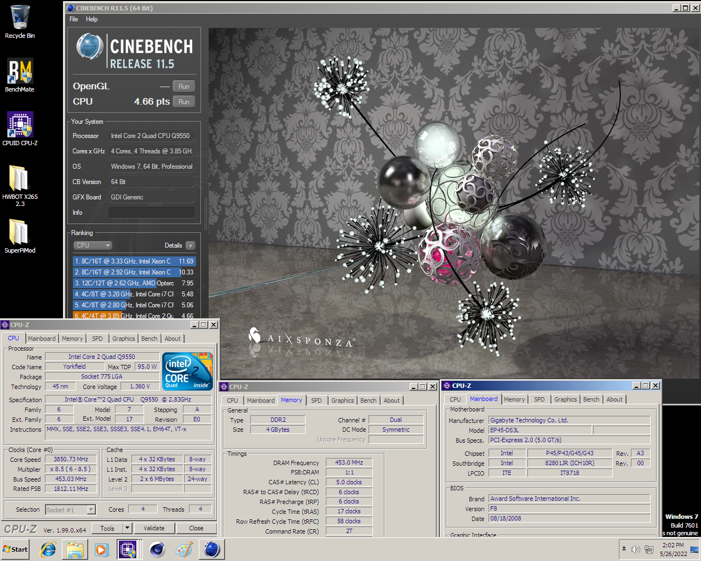The width and height of the screenshot is (701, 561).
Task: Click the Close button in CPU-Z
Action: [x=197, y=528]
